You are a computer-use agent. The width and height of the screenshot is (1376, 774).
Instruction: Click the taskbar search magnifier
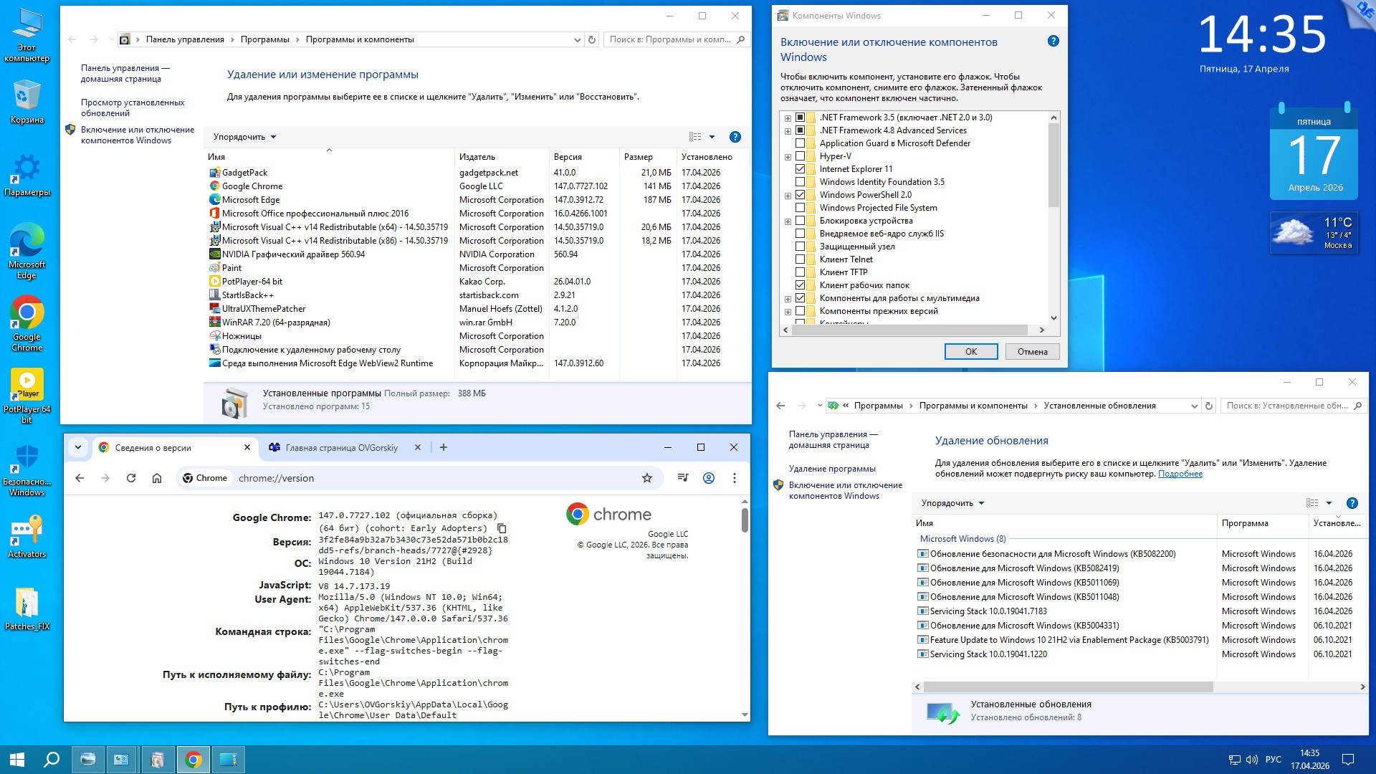tap(52, 760)
